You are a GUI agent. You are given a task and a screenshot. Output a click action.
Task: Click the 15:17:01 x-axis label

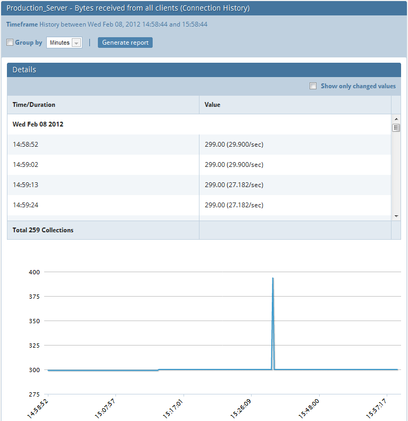[173, 408]
